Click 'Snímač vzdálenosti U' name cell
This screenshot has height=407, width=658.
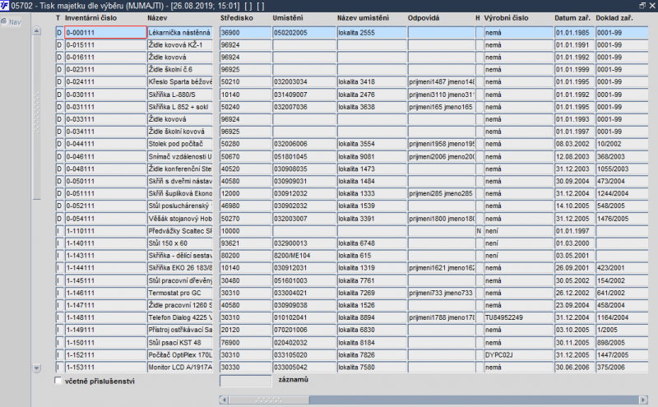pos(180,156)
